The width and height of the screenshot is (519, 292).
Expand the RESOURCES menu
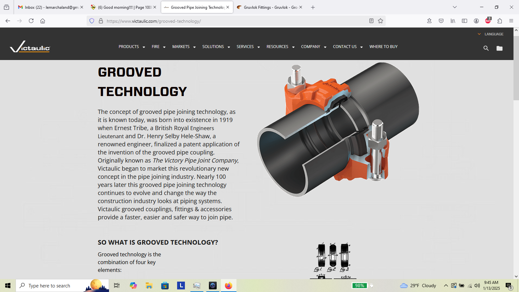281,47
